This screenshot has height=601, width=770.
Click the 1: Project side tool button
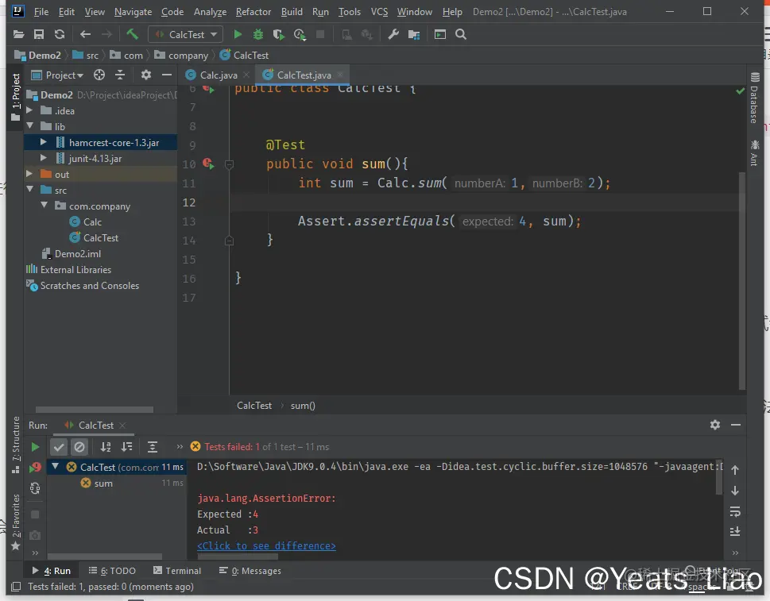tap(16, 97)
